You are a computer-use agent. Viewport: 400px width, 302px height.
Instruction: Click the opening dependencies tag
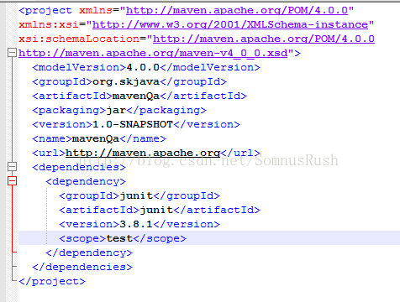pyautogui.click(x=79, y=167)
